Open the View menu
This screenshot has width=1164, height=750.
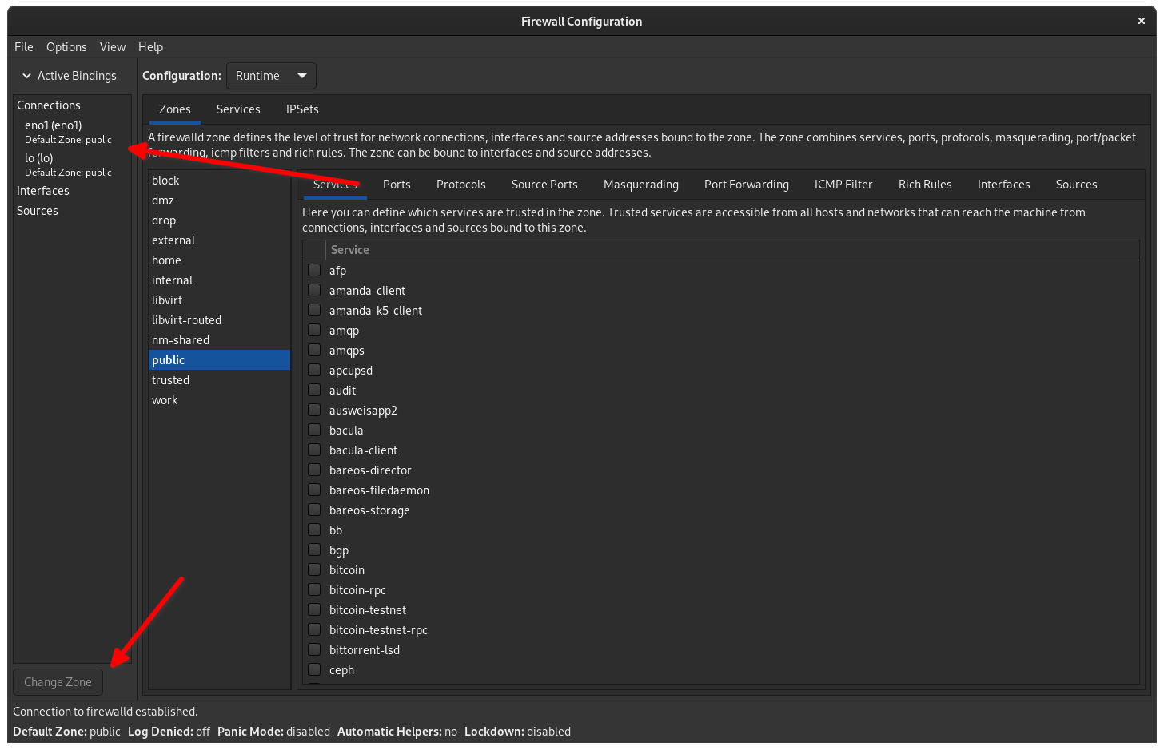click(x=112, y=46)
